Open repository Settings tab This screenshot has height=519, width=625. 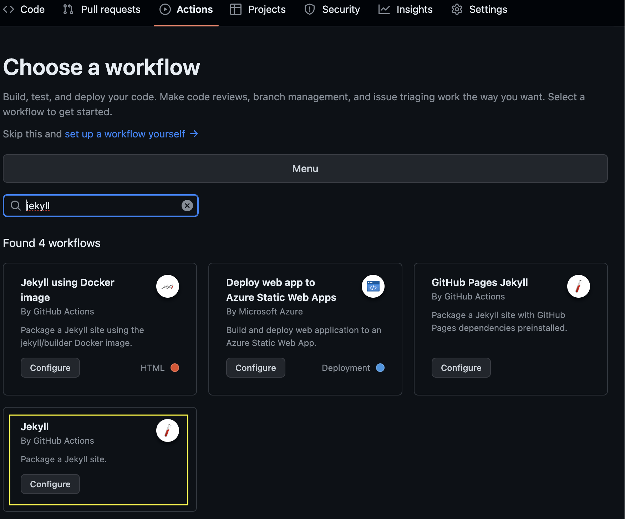[479, 10]
